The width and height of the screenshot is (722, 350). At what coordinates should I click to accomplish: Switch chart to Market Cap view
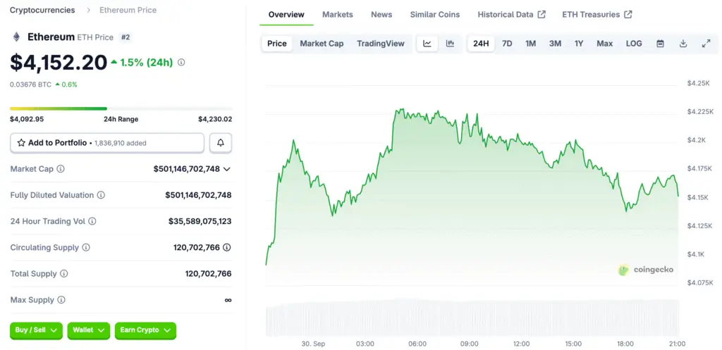pos(322,44)
